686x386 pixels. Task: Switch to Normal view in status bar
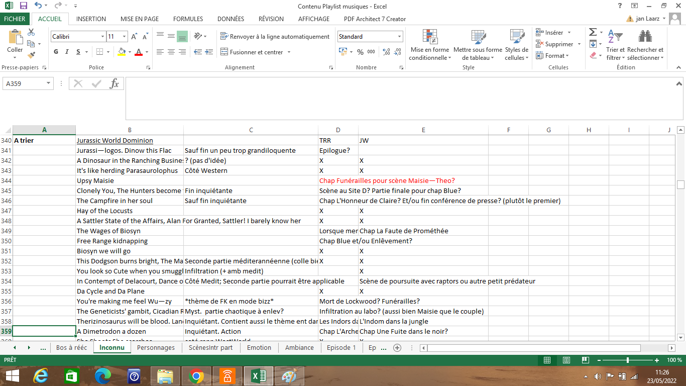[x=547, y=360]
